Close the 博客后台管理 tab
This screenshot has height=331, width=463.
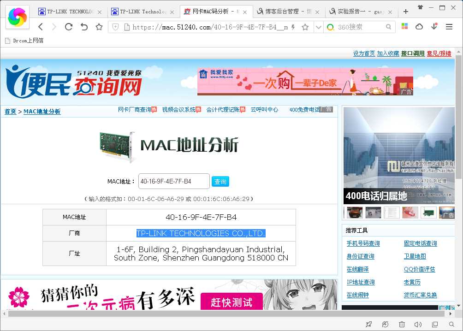click(317, 12)
